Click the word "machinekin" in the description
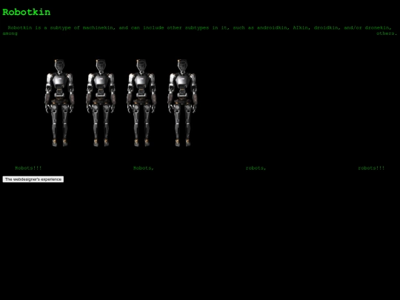 99,28
